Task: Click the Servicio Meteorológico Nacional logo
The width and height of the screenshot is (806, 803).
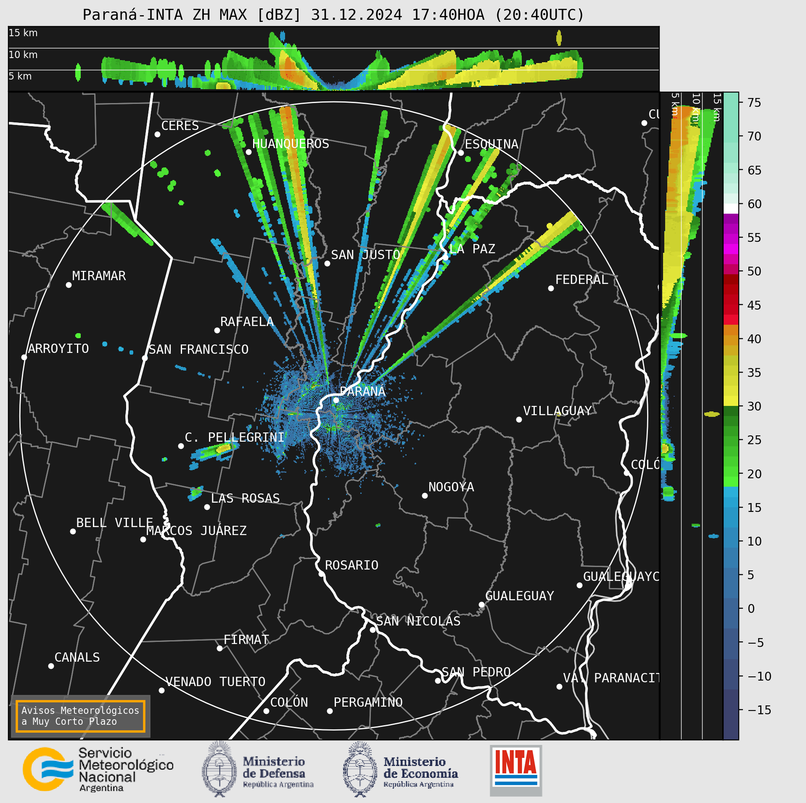Action: click(98, 770)
